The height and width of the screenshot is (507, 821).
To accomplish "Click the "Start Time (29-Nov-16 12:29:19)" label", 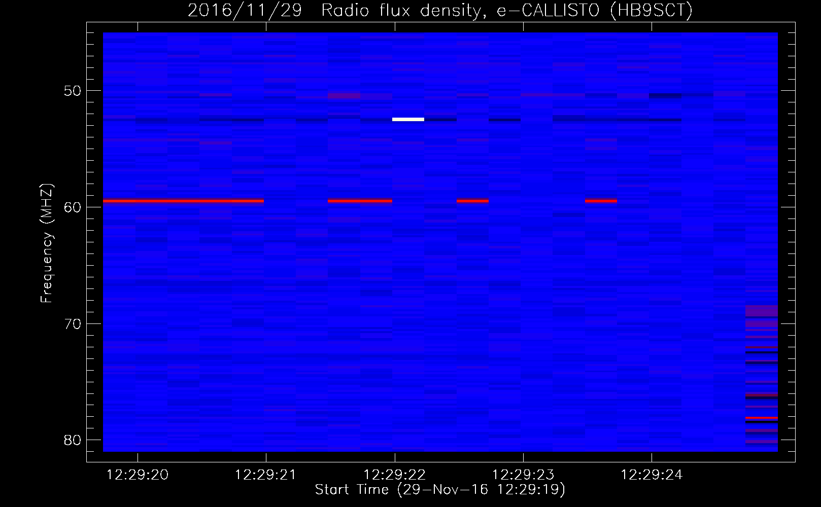I will pyautogui.click(x=440, y=489).
